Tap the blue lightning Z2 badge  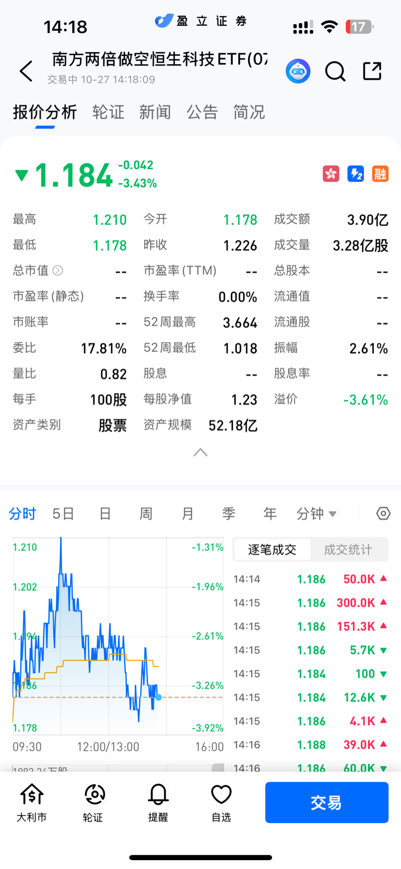point(356,173)
